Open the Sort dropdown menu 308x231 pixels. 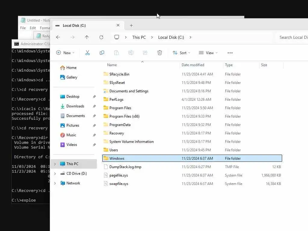tap(181, 53)
